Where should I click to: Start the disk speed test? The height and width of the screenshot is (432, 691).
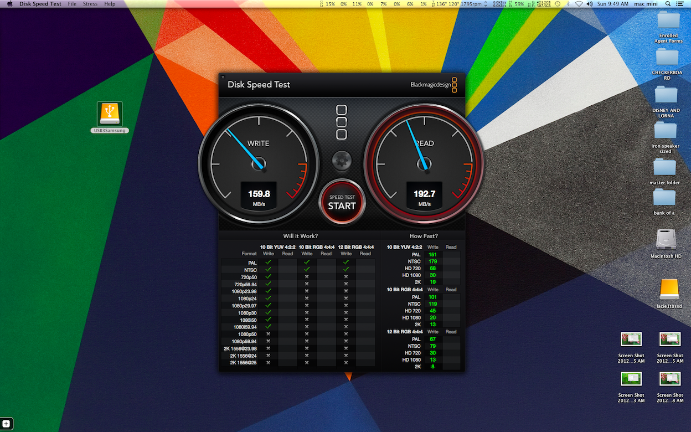(342, 202)
